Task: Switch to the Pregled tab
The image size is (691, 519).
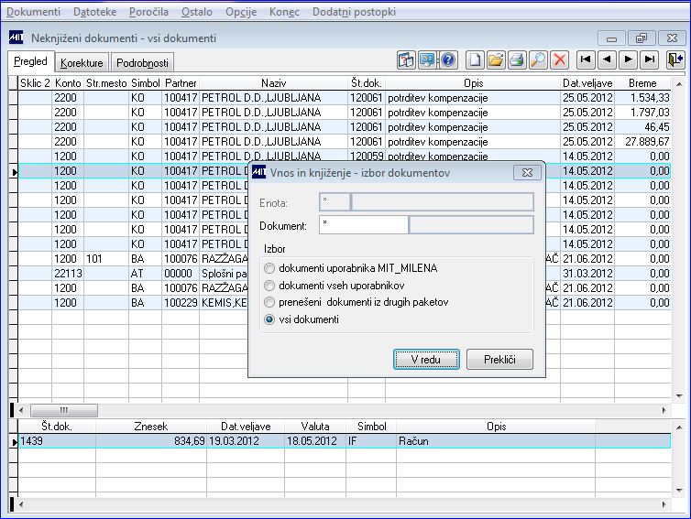Action: coord(30,61)
